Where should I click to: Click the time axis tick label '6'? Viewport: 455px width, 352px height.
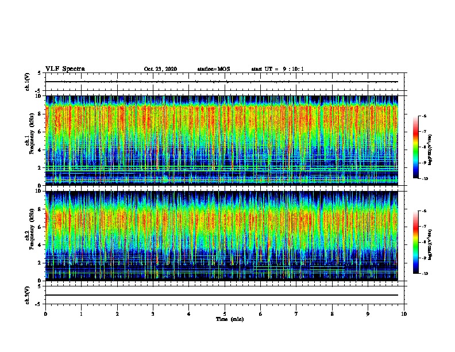(260, 314)
